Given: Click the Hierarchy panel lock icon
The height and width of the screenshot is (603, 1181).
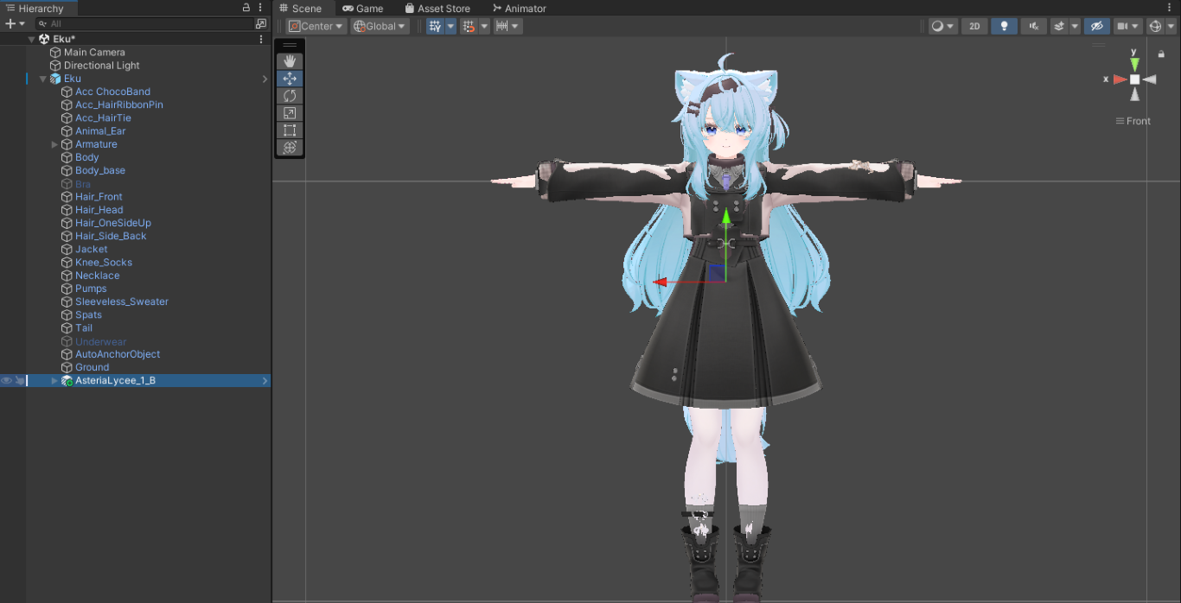Looking at the screenshot, I should coord(246,8).
